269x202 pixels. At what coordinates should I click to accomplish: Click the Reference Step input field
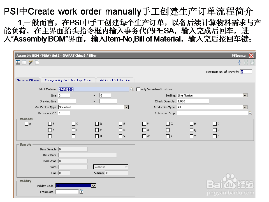(x=212, y=113)
